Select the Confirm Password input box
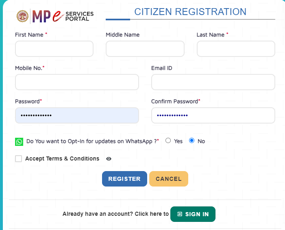Image resolution: width=285 pixels, height=230 pixels. tap(213, 115)
